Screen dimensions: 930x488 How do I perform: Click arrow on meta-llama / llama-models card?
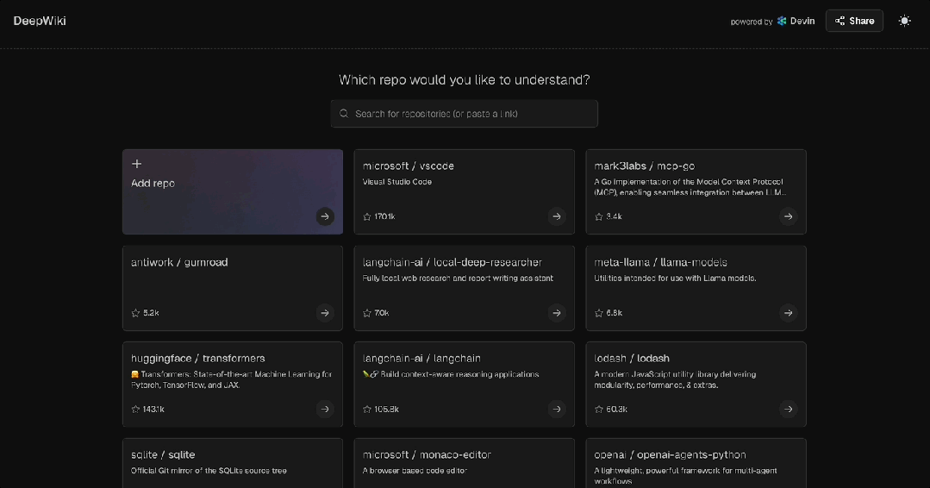click(788, 312)
